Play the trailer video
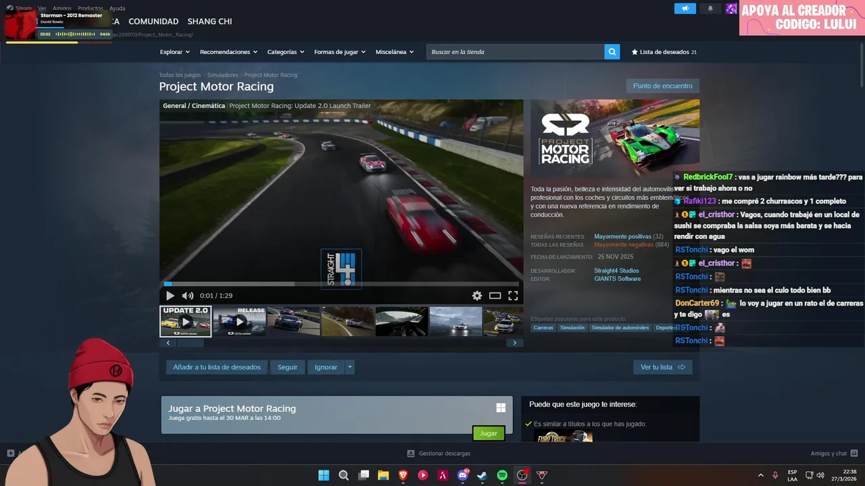This screenshot has height=486, width=865. click(170, 296)
